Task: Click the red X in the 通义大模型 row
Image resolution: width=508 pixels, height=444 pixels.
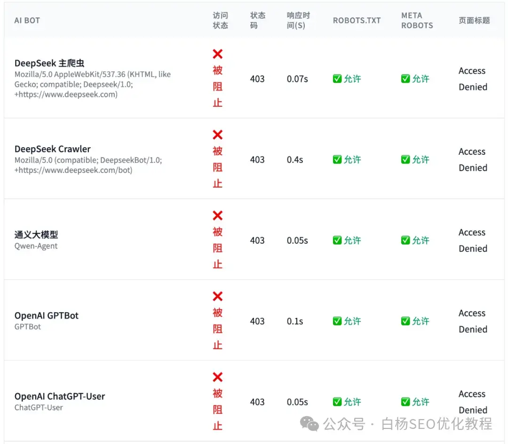Action: pyautogui.click(x=218, y=215)
